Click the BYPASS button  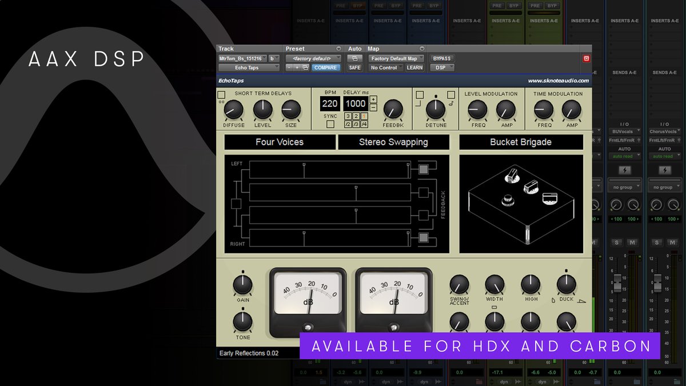442,58
